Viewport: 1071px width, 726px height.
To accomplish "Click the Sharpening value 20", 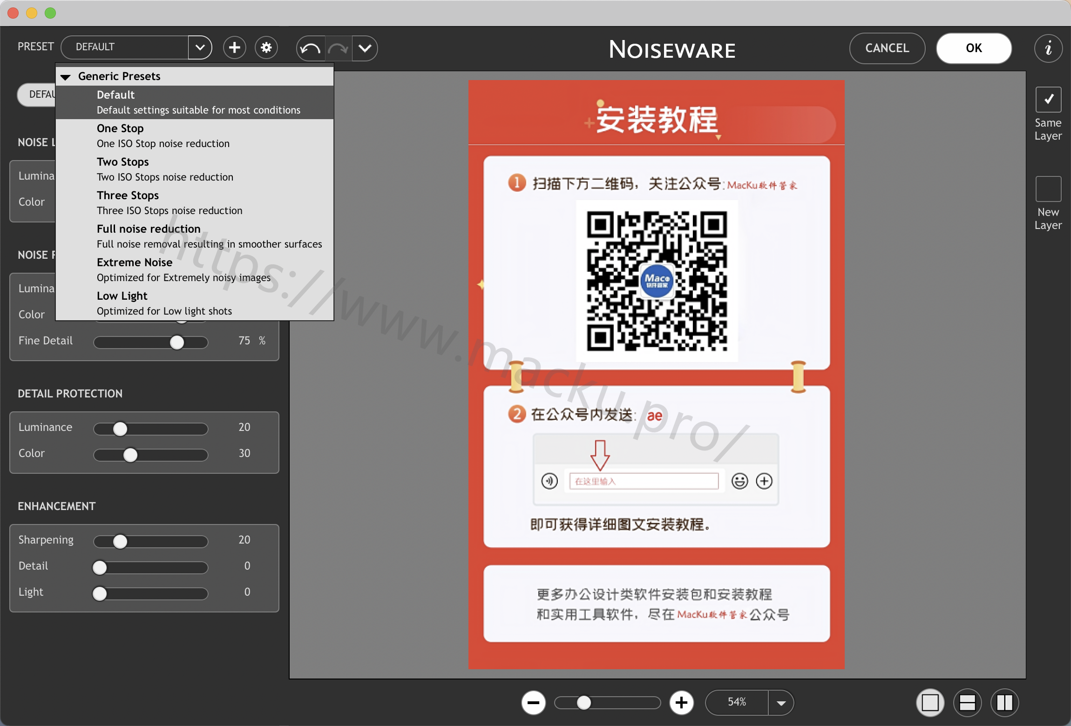I will tap(244, 540).
